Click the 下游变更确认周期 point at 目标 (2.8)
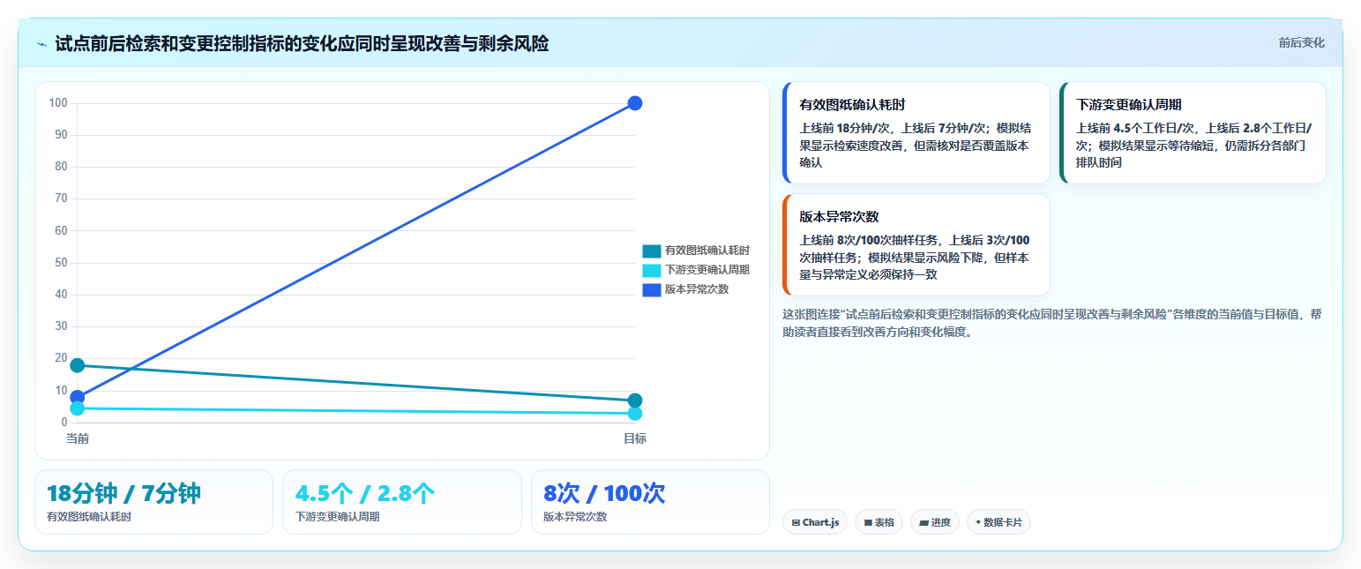Viewport: 1361px width, 569px height. pyautogui.click(x=635, y=414)
